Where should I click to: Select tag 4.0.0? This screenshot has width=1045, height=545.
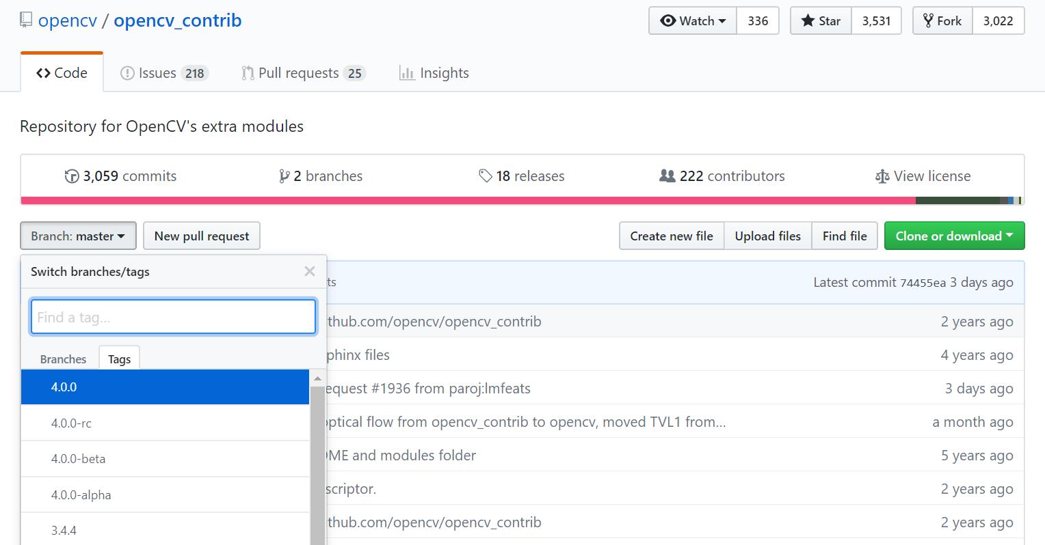tap(165, 387)
